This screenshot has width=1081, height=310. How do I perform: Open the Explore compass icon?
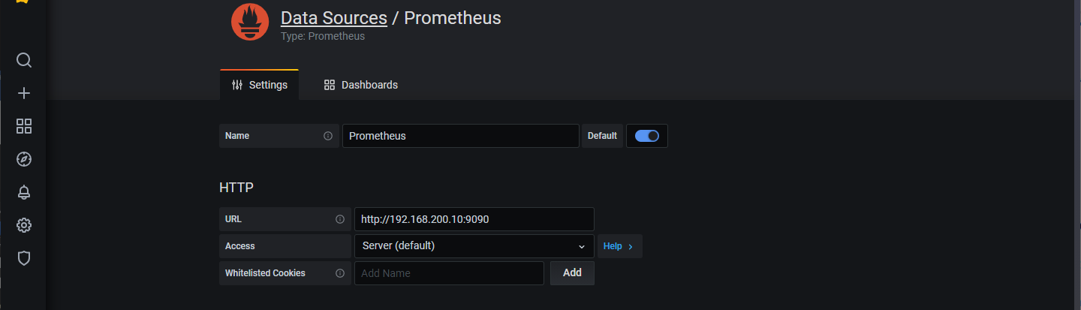click(24, 159)
